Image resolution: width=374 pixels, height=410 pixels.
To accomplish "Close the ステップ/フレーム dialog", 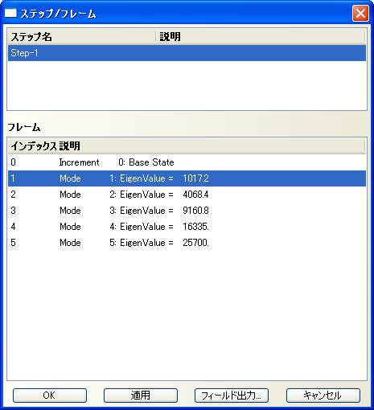I will click(360, 13).
